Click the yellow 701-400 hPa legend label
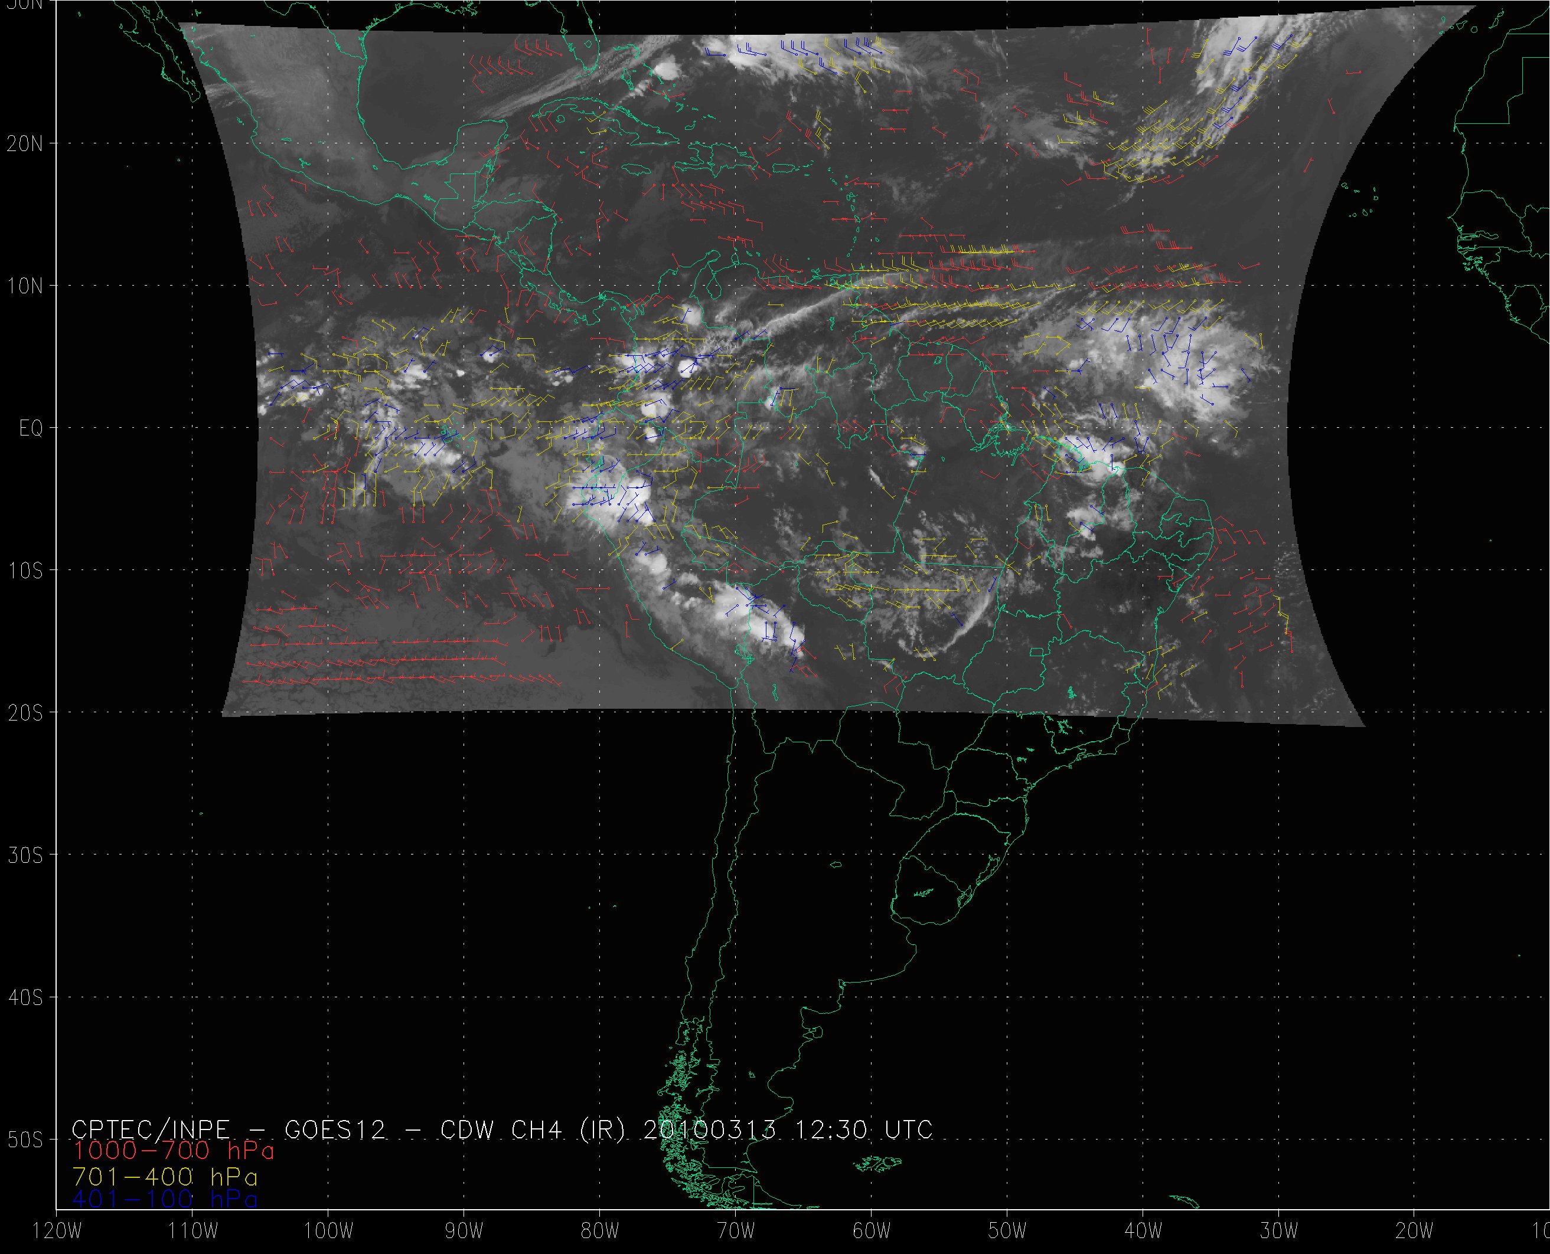The width and height of the screenshot is (1550, 1254). (x=165, y=1176)
